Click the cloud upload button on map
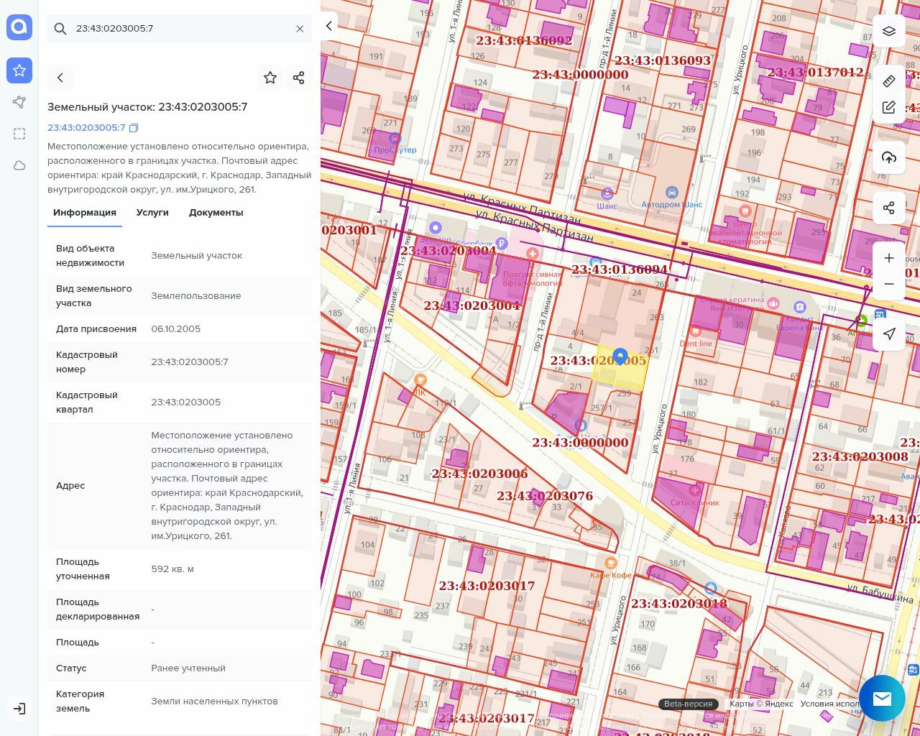 889,158
